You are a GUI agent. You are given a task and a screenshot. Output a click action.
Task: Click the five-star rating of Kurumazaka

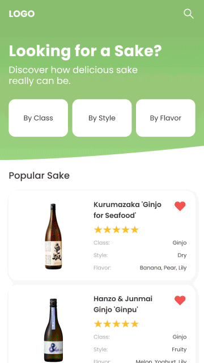(x=116, y=230)
